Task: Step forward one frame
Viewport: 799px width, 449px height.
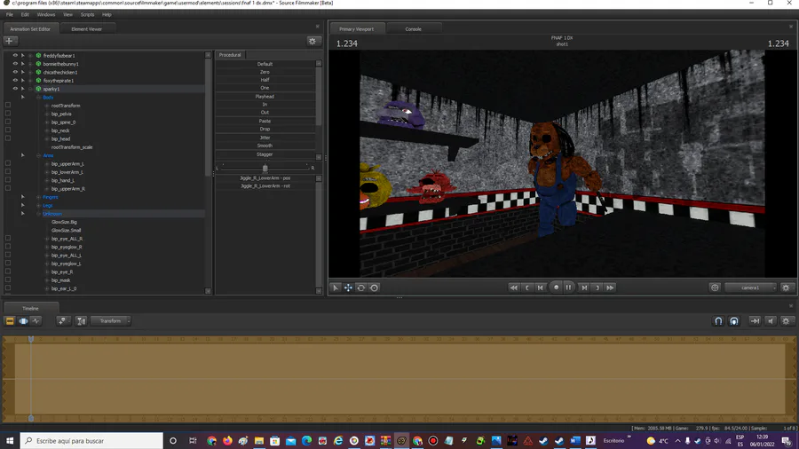Action: pyautogui.click(x=584, y=288)
